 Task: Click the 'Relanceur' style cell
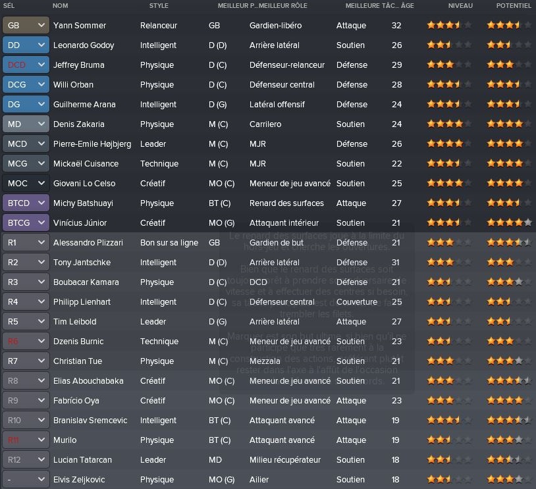click(159, 25)
